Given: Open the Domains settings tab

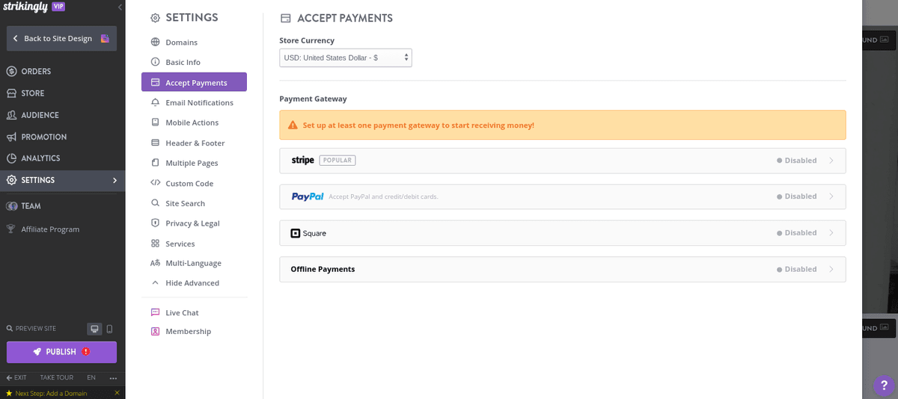Looking at the screenshot, I should (x=181, y=43).
